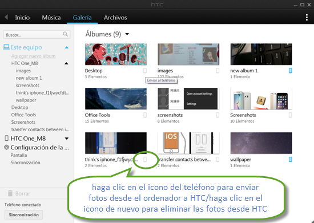Click the wallpaper album name label
The image size is (314, 223).
pyautogui.click(x=240, y=159)
